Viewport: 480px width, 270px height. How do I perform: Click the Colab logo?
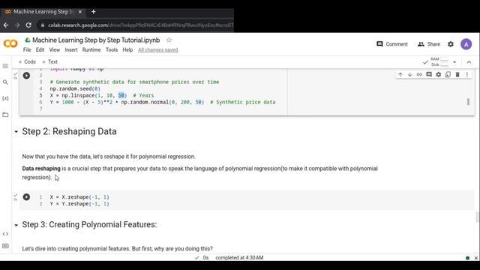tap(10, 43)
